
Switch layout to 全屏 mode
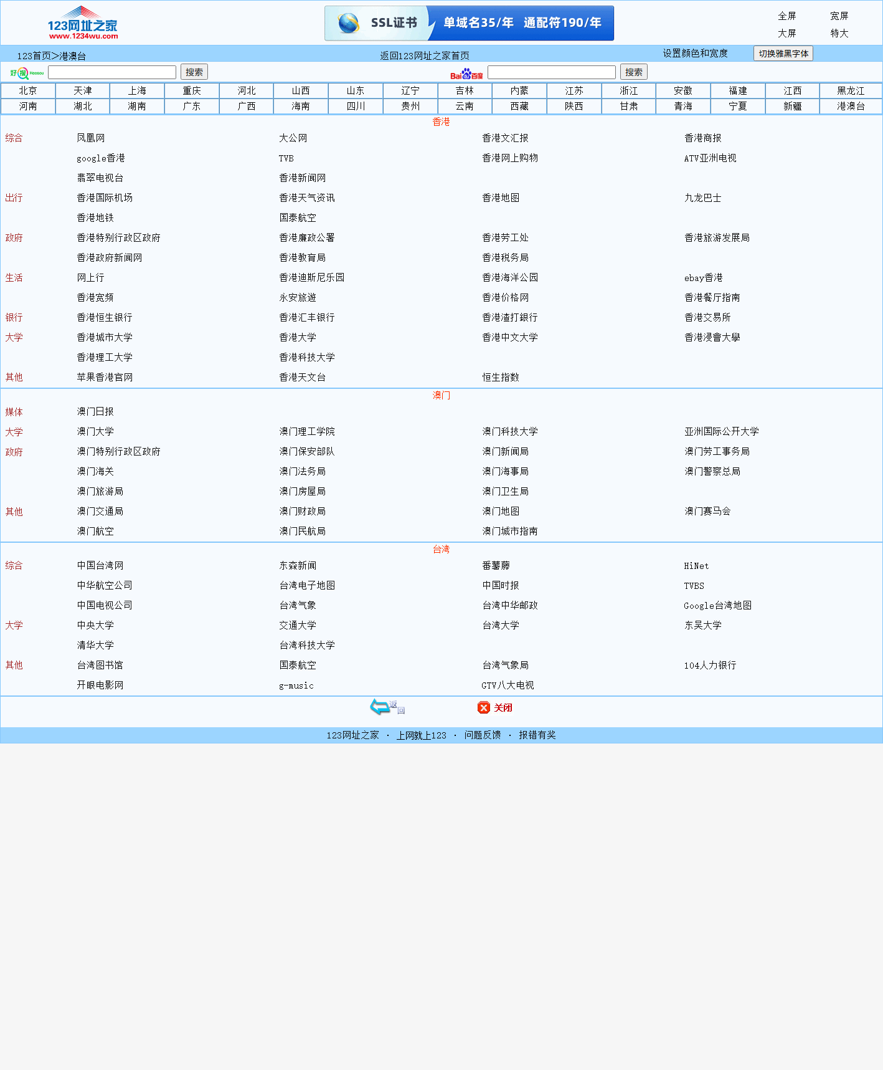(786, 16)
